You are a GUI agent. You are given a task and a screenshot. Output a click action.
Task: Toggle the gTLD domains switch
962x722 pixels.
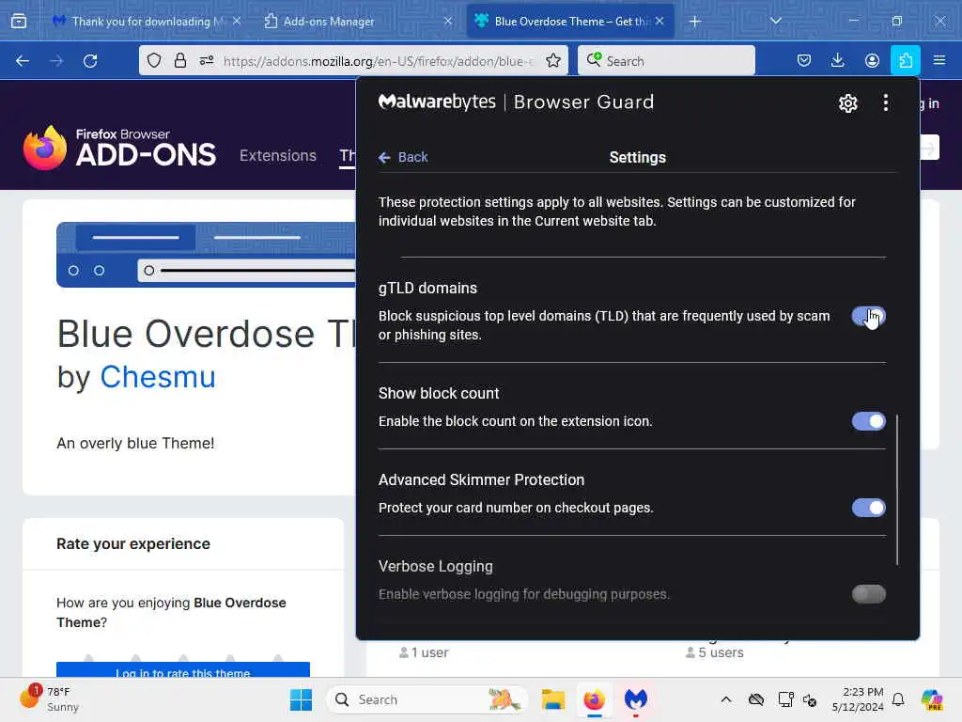click(868, 316)
